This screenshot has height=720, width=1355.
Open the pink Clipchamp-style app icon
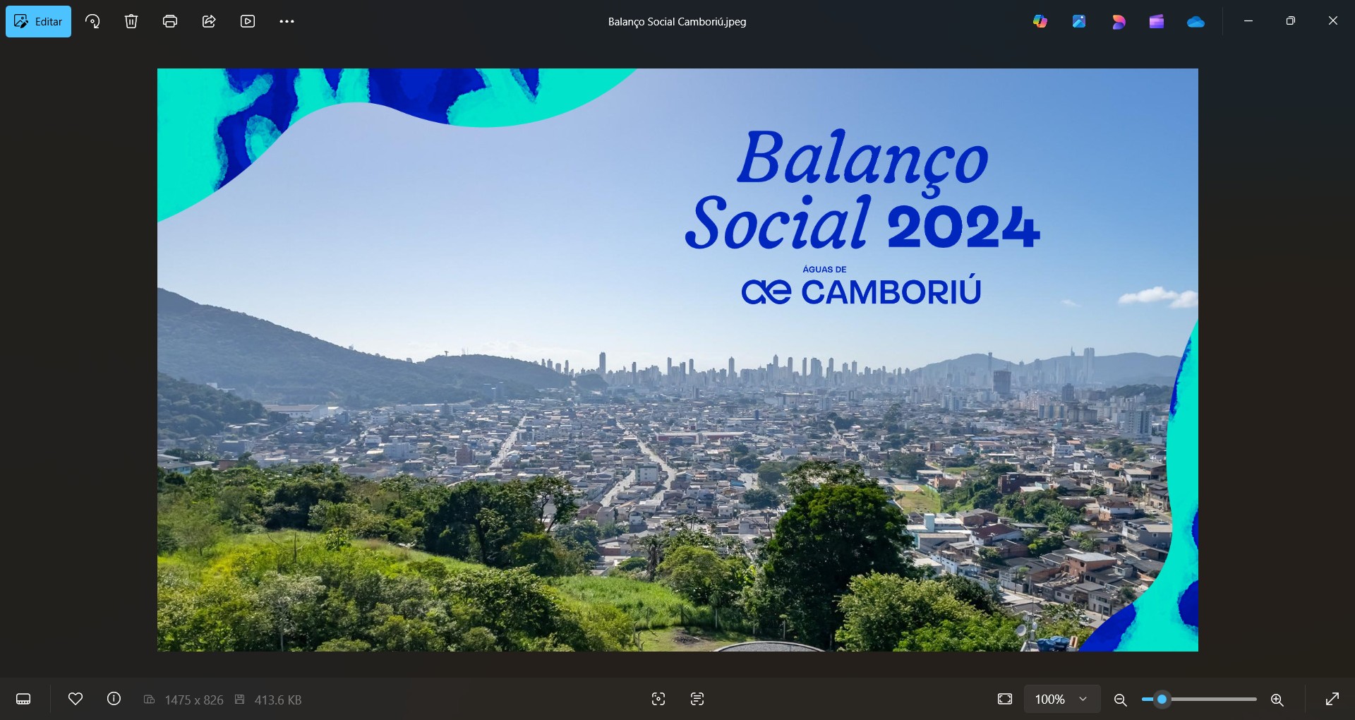pos(1118,21)
